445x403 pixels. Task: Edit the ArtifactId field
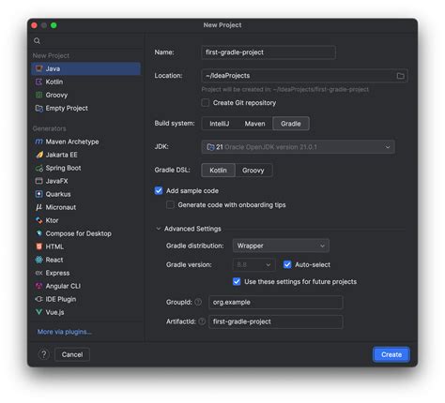click(x=275, y=321)
